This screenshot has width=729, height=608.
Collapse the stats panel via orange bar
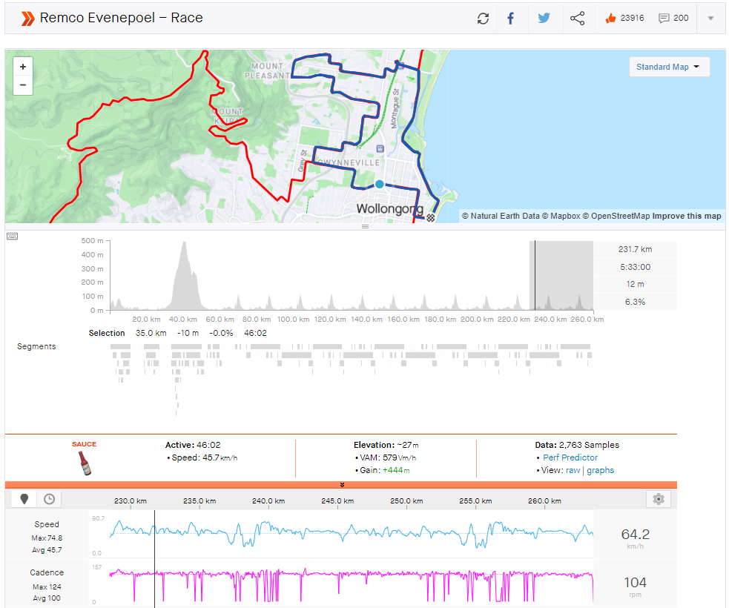pos(341,485)
